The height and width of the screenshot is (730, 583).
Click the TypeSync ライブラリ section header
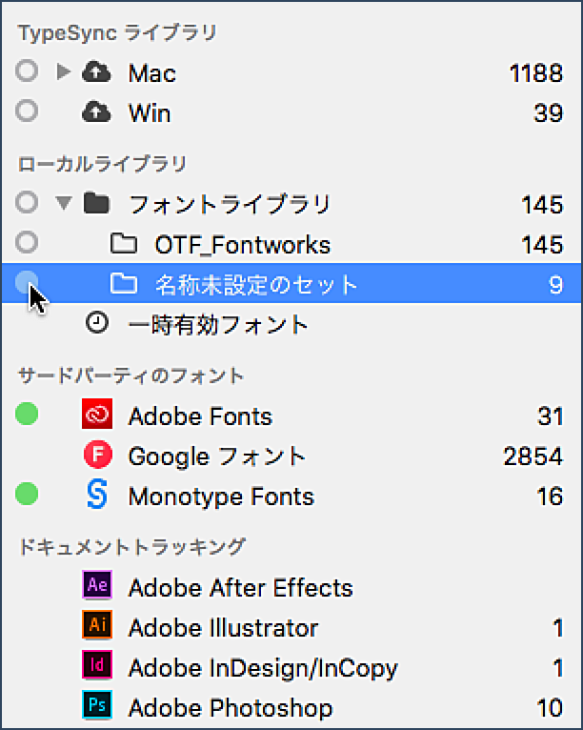click(x=117, y=33)
